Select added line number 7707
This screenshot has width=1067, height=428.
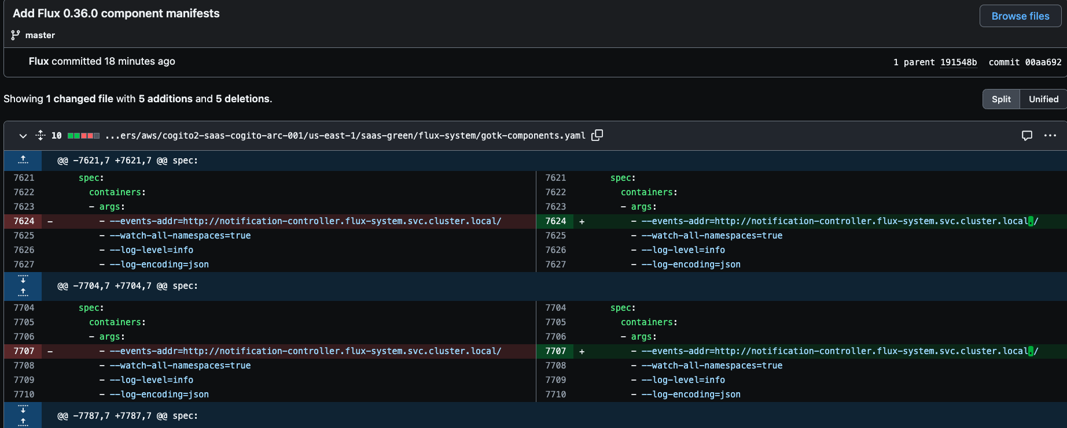(x=555, y=351)
